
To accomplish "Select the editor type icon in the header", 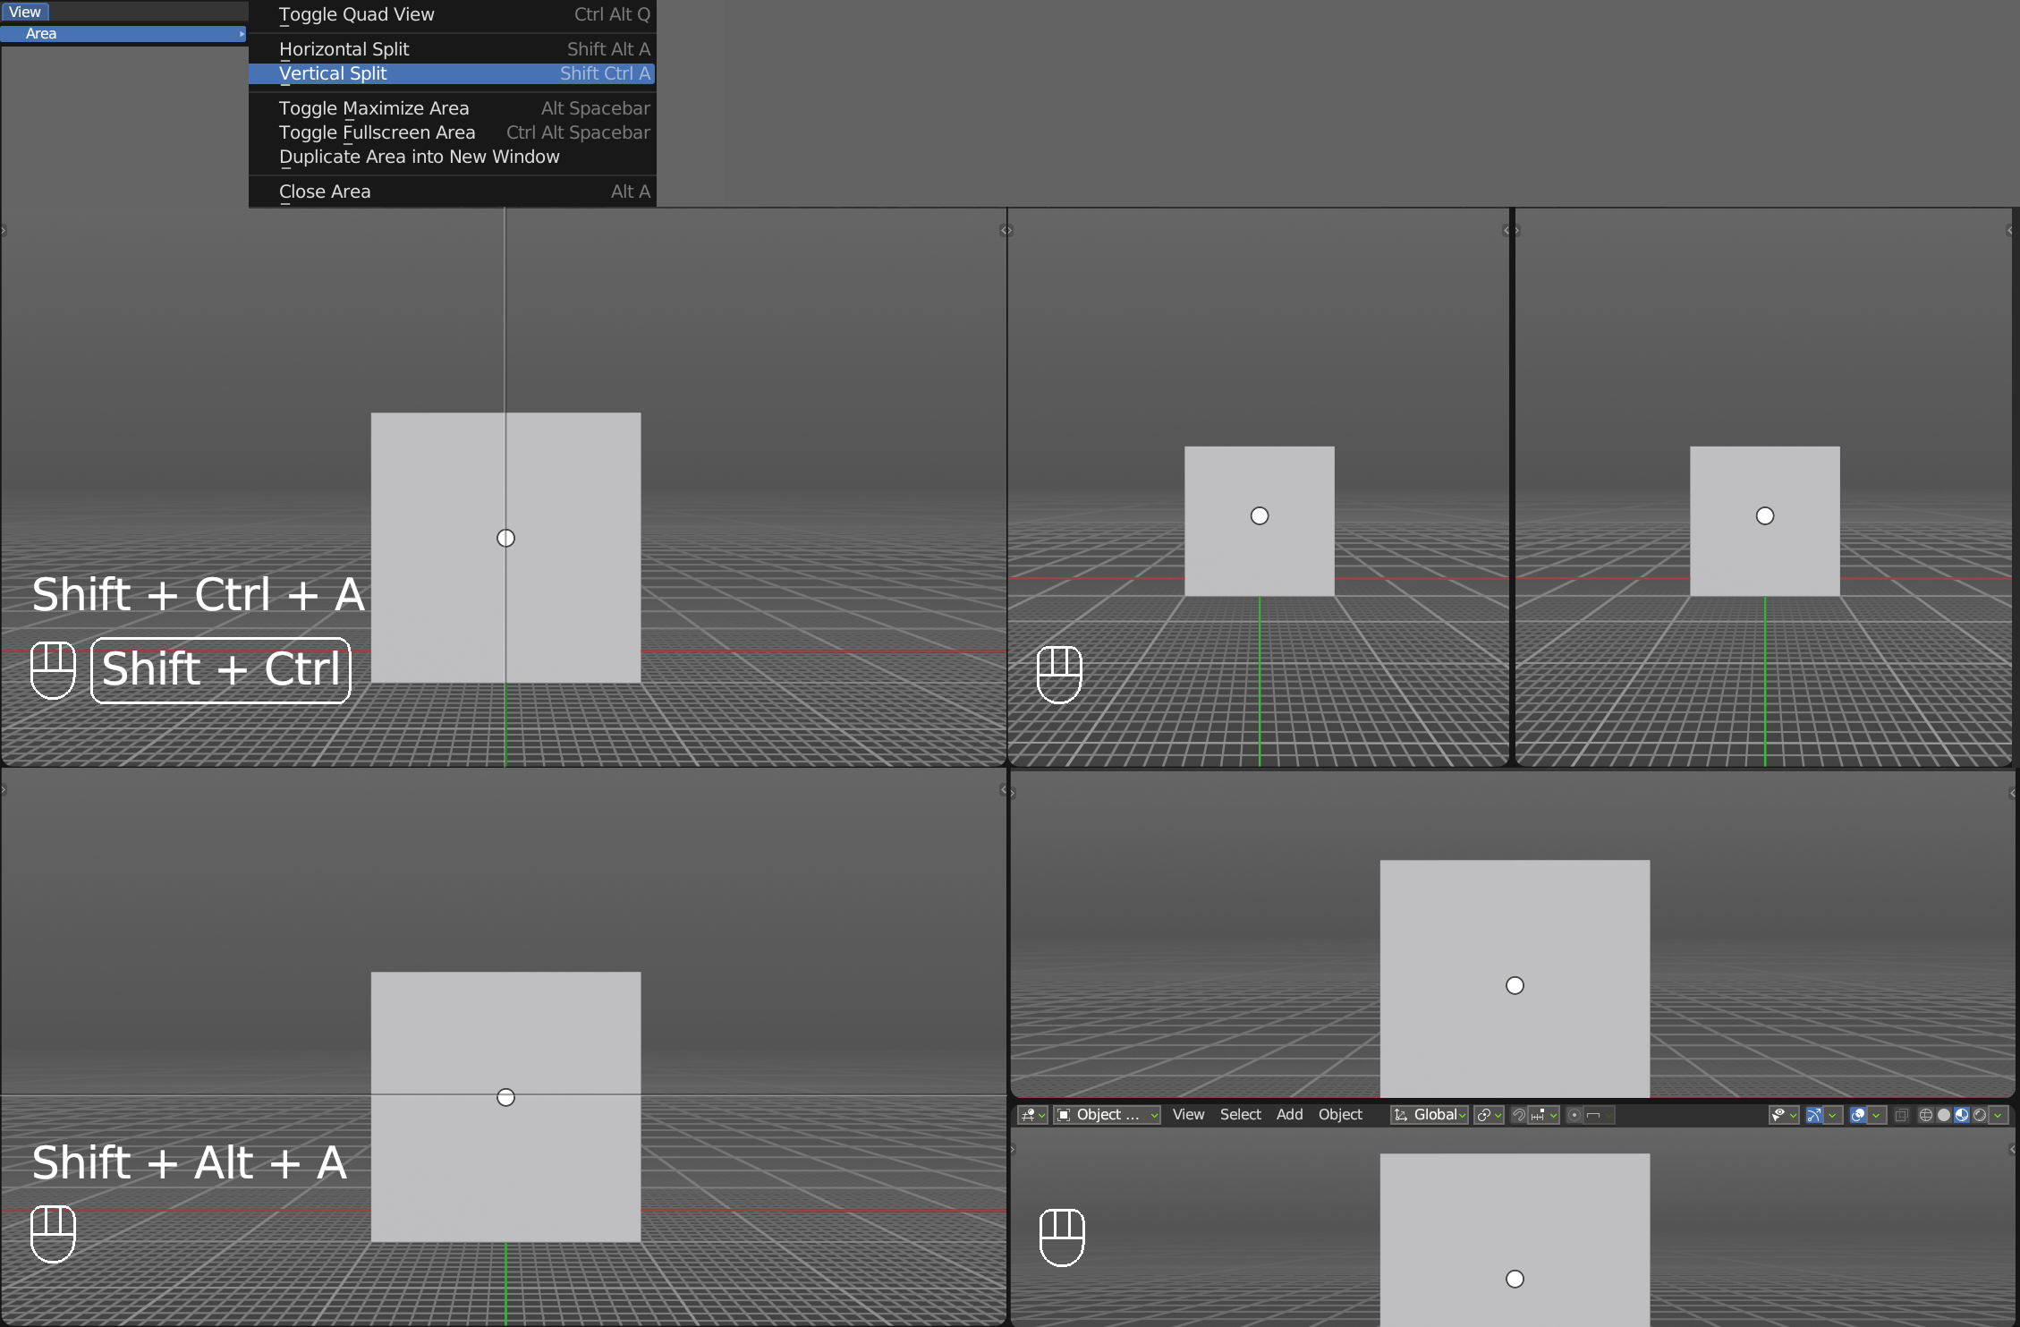I will coord(1031,1115).
